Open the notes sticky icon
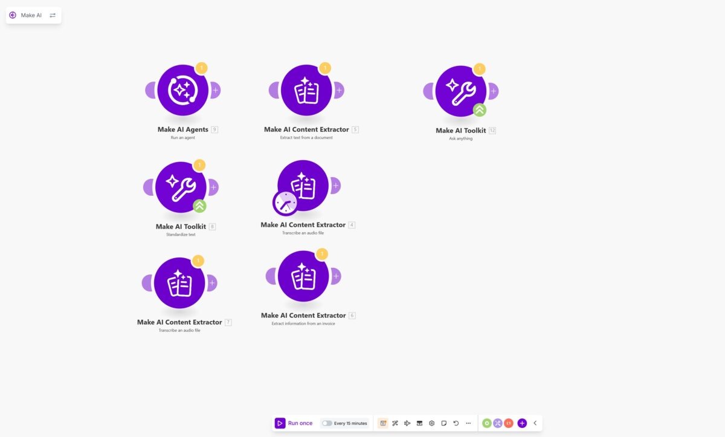The height and width of the screenshot is (437, 725). [444, 423]
